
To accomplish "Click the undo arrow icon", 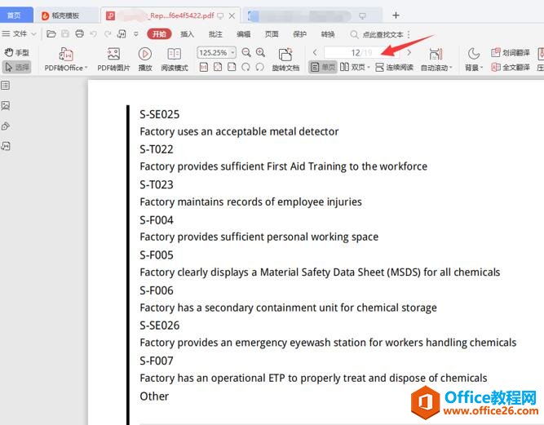I will tap(93, 34).
